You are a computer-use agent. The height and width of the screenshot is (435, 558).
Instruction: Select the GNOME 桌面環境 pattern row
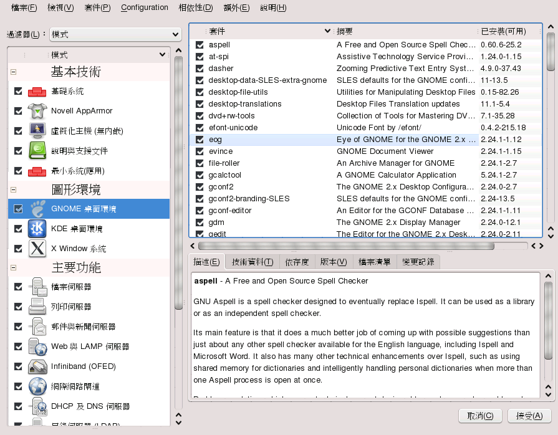(x=89, y=209)
